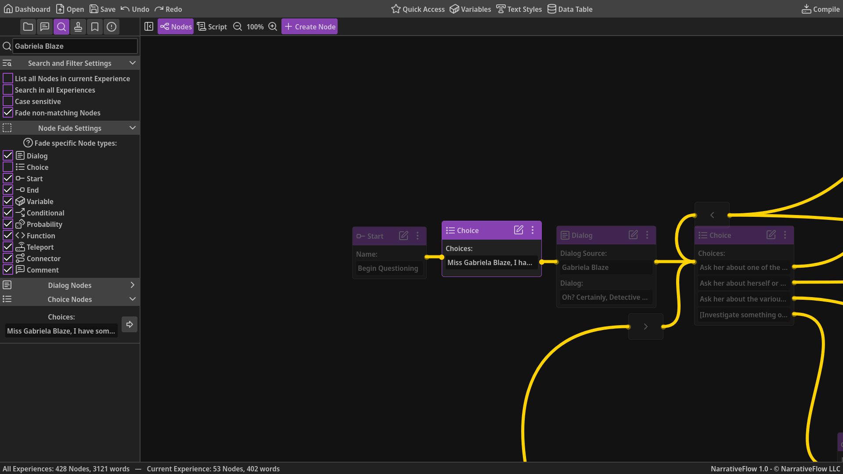Open Quick Access
The width and height of the screenshot is (843, 474).
(x=418, y=9)
